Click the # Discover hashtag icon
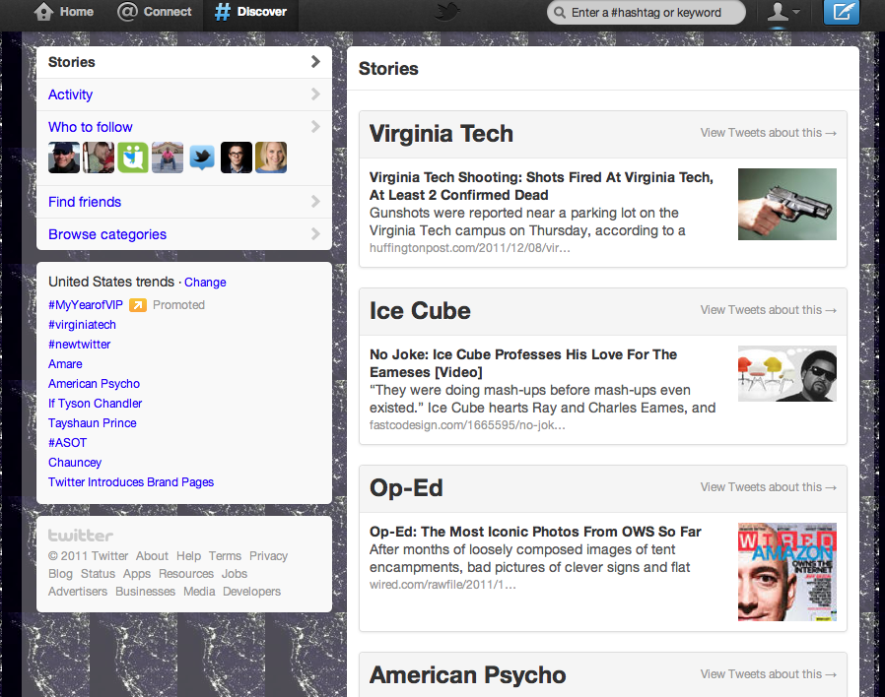Viewport: 885px width, 697px height. point(223,11)
